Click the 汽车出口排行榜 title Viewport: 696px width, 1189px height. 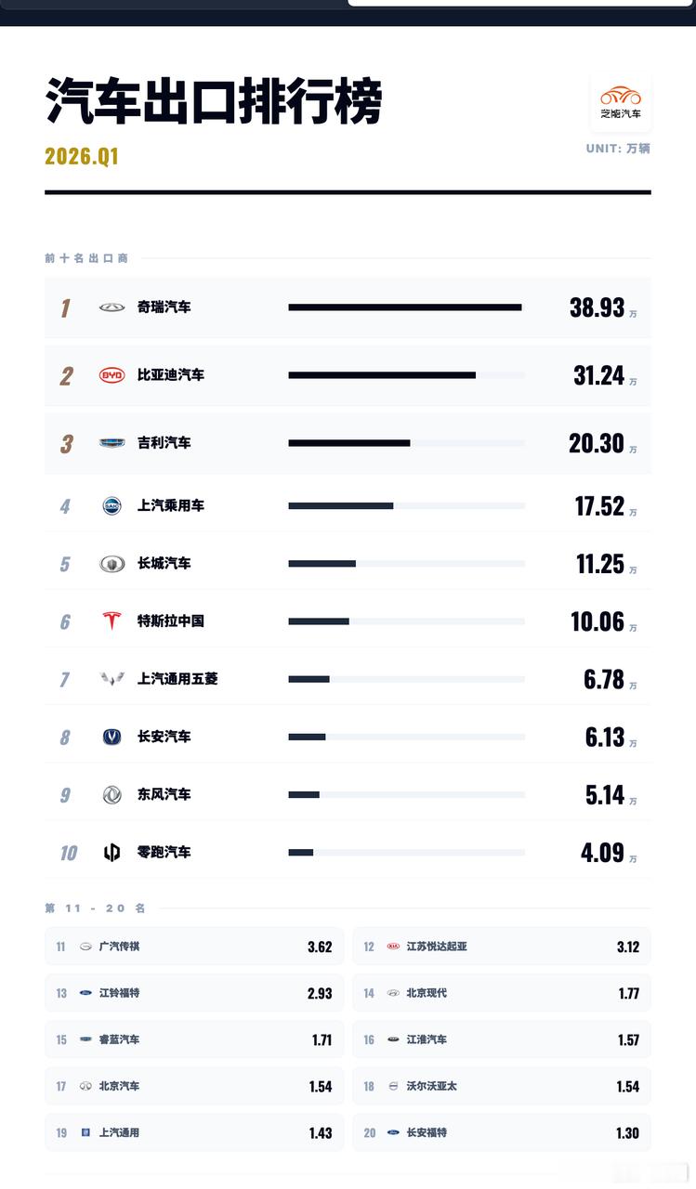[214, 102]
